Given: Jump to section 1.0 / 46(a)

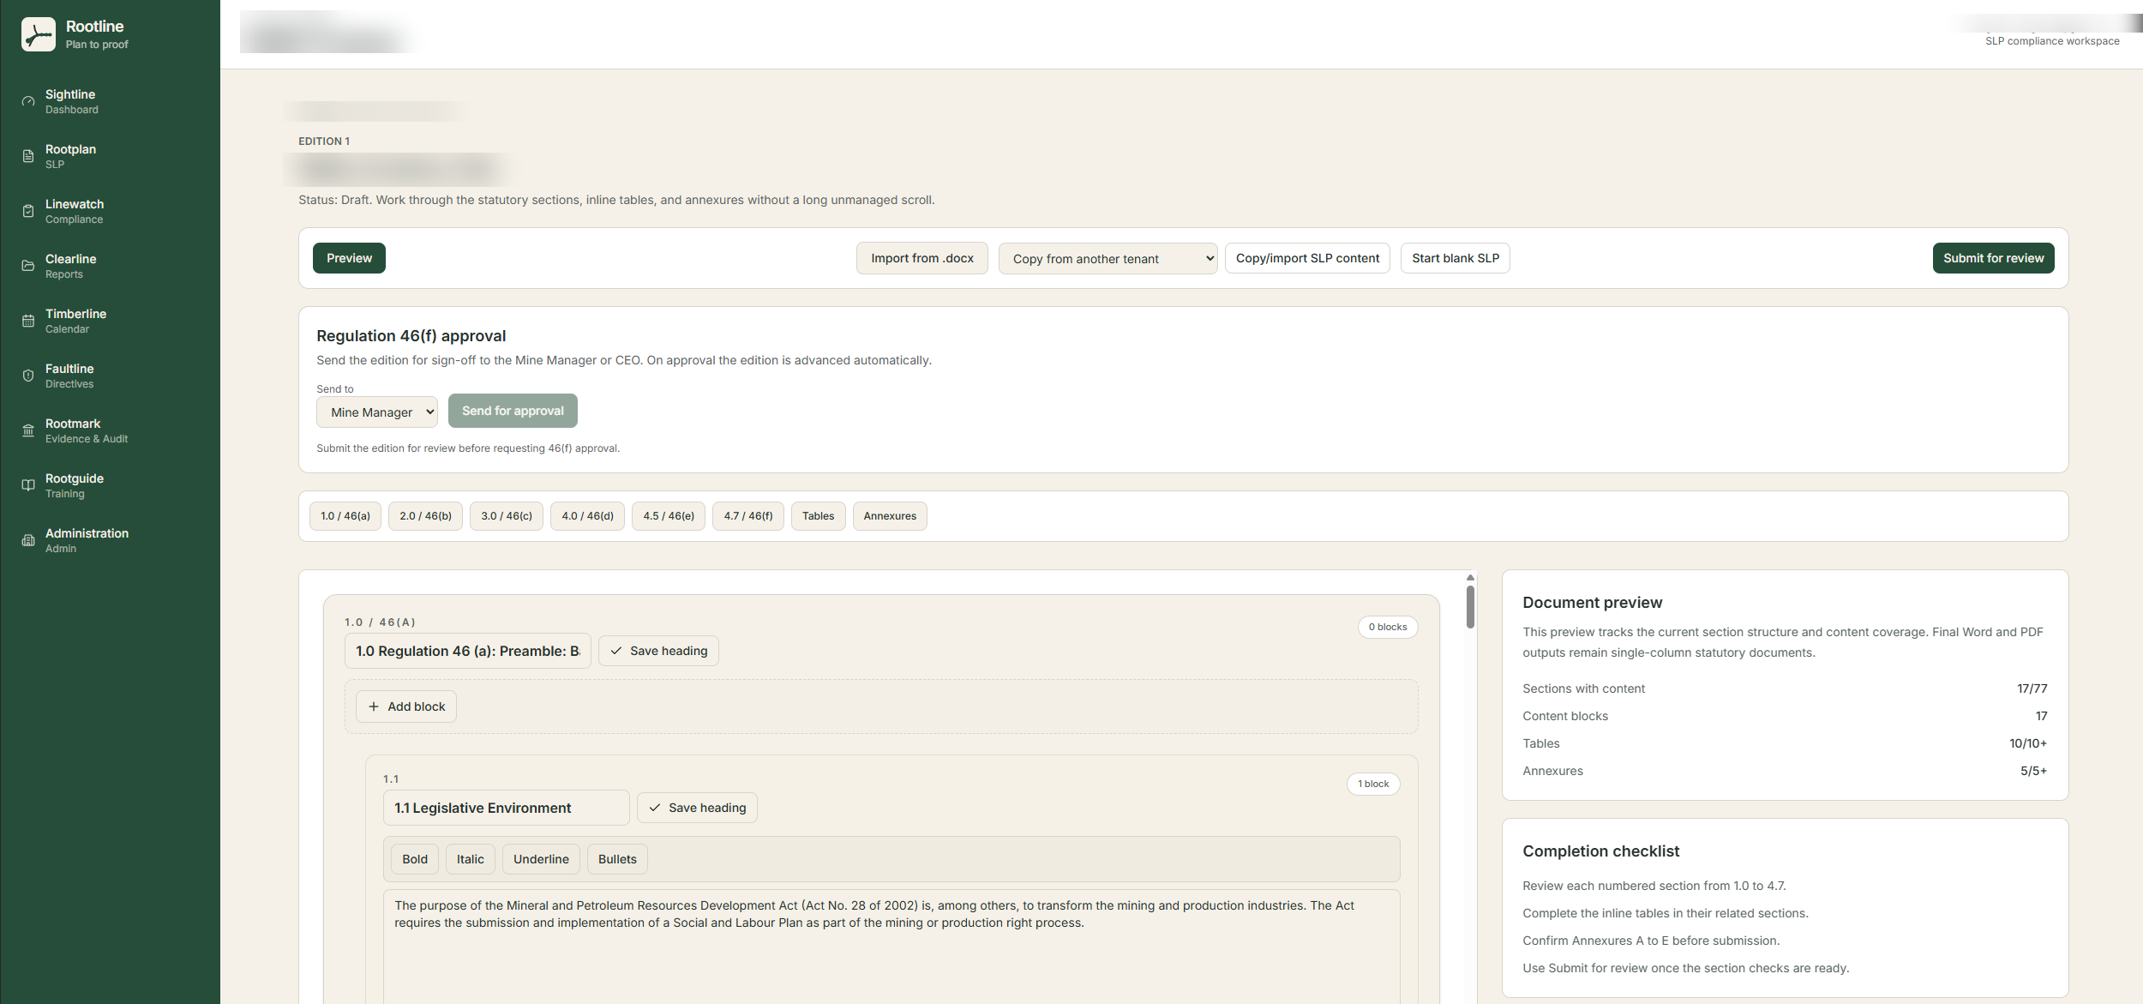Looking at the screenshot, I should [x=345, y=516].
